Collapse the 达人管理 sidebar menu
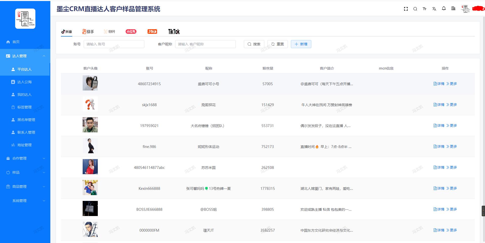The width and height of the screenshot is (485, 243). pyautogui.click(x=25, y=56)
